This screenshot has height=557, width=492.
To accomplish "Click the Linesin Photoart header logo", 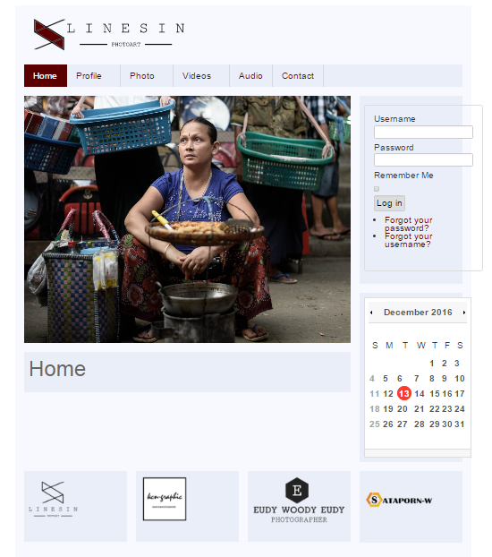I will coord(109,34).
